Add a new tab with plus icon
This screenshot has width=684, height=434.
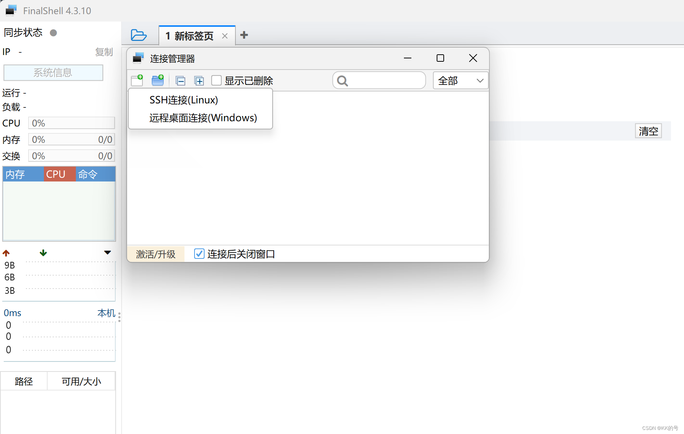[x=244, y=35]
